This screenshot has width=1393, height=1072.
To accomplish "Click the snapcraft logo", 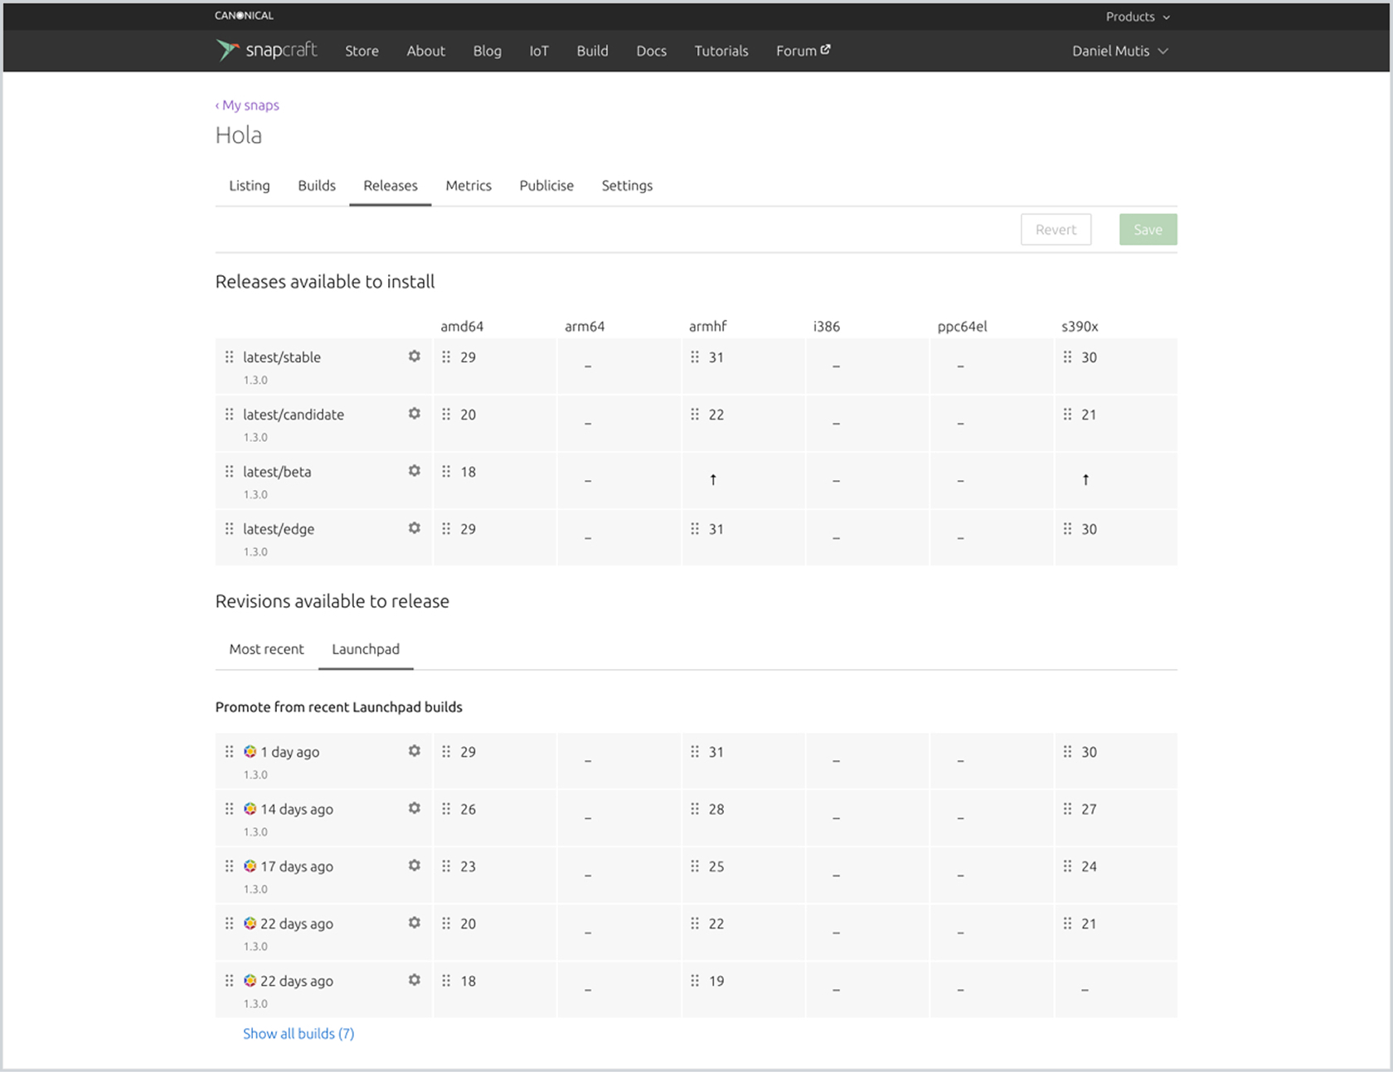I will (x=266, y=51).
